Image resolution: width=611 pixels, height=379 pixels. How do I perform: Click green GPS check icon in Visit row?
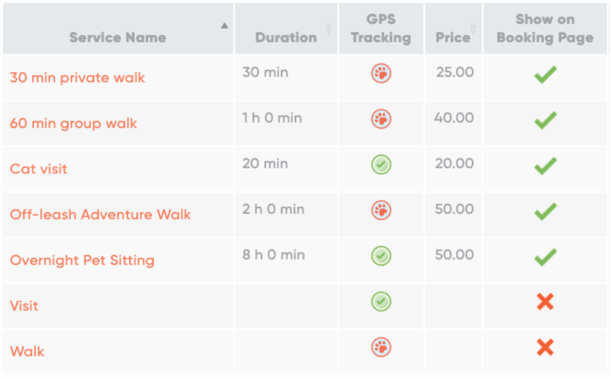click(x=381, y=302)
